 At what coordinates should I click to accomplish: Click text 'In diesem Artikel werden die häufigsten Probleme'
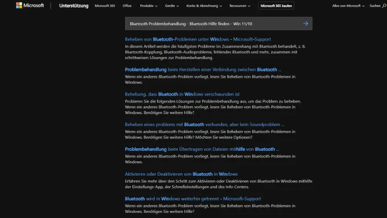click(170, 46)
